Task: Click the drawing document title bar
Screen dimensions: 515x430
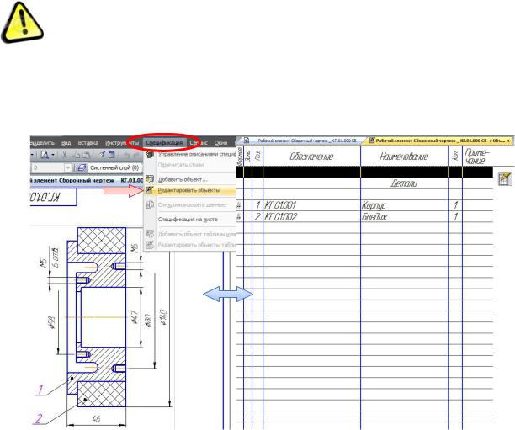Action: coord(87,180)
